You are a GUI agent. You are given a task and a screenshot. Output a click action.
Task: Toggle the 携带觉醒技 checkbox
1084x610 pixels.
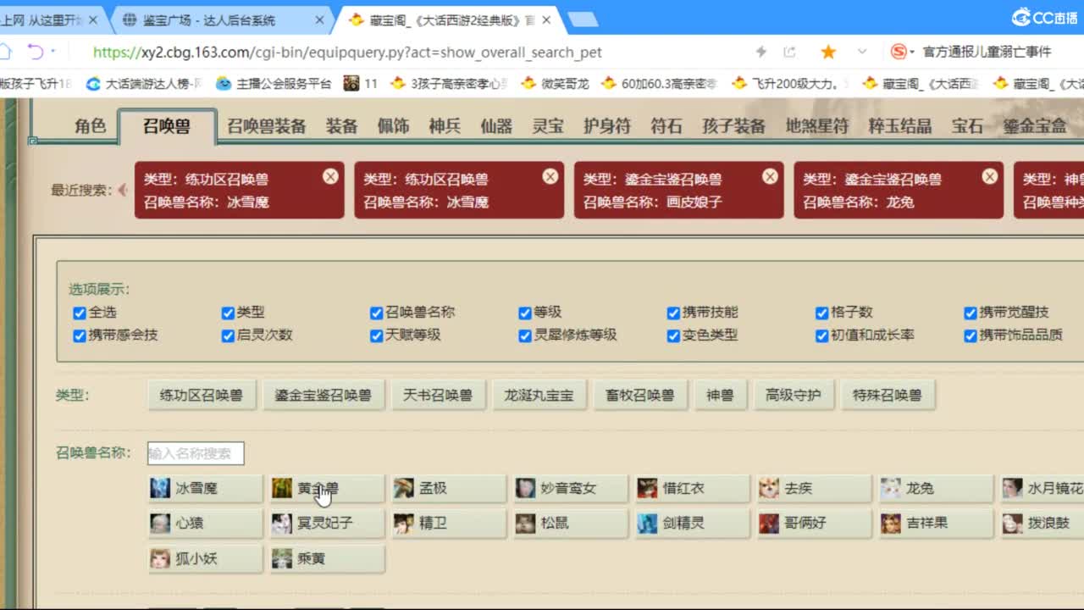tap(971, 313)
